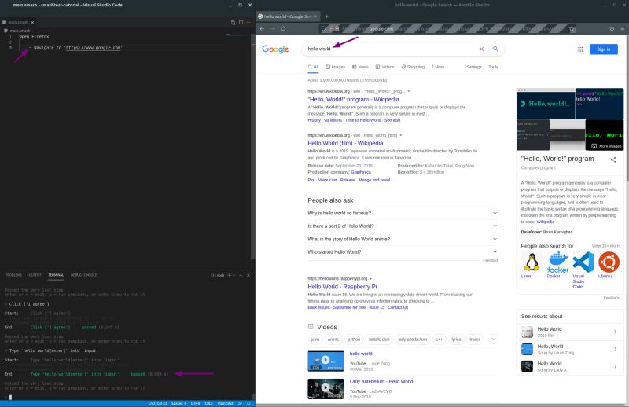This screenshot has height=407, width=629.
Task: Click the editor vertical scrollbar in VS Code
Action: pyautogui.click(x=252, y=145)
